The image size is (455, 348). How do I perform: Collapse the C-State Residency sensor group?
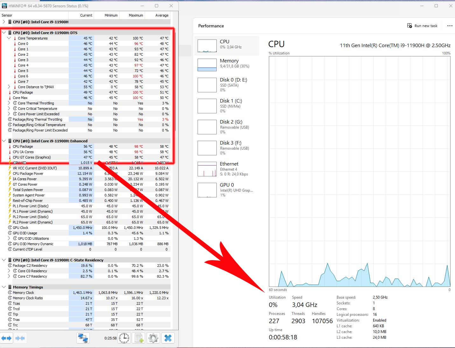(4, 260)
